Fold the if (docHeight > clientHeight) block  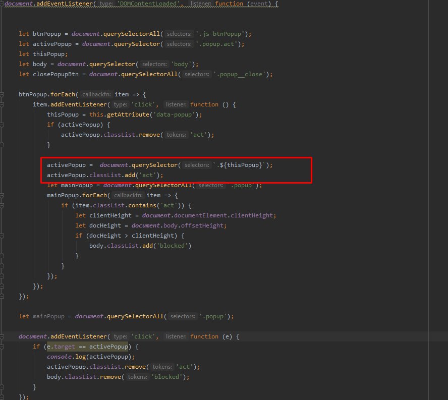tap(2, 236)
